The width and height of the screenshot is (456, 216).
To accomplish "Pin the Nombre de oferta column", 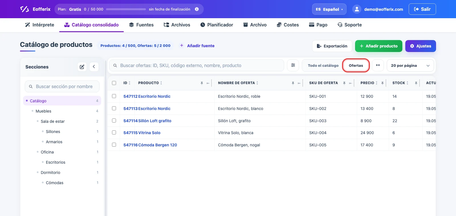I will (x=293, y=83).
